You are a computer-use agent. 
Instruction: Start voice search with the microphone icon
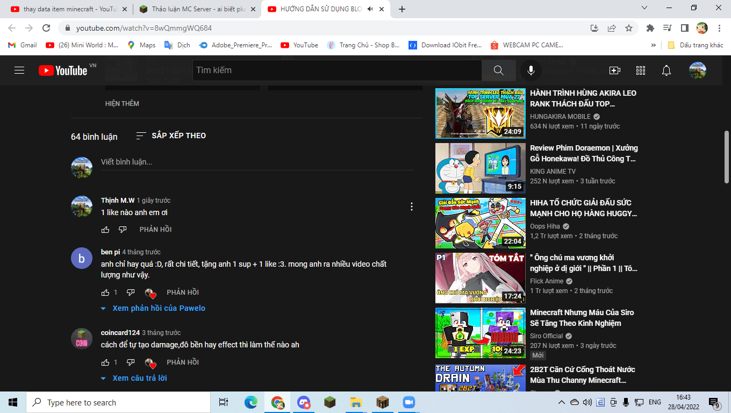[531, 70]
